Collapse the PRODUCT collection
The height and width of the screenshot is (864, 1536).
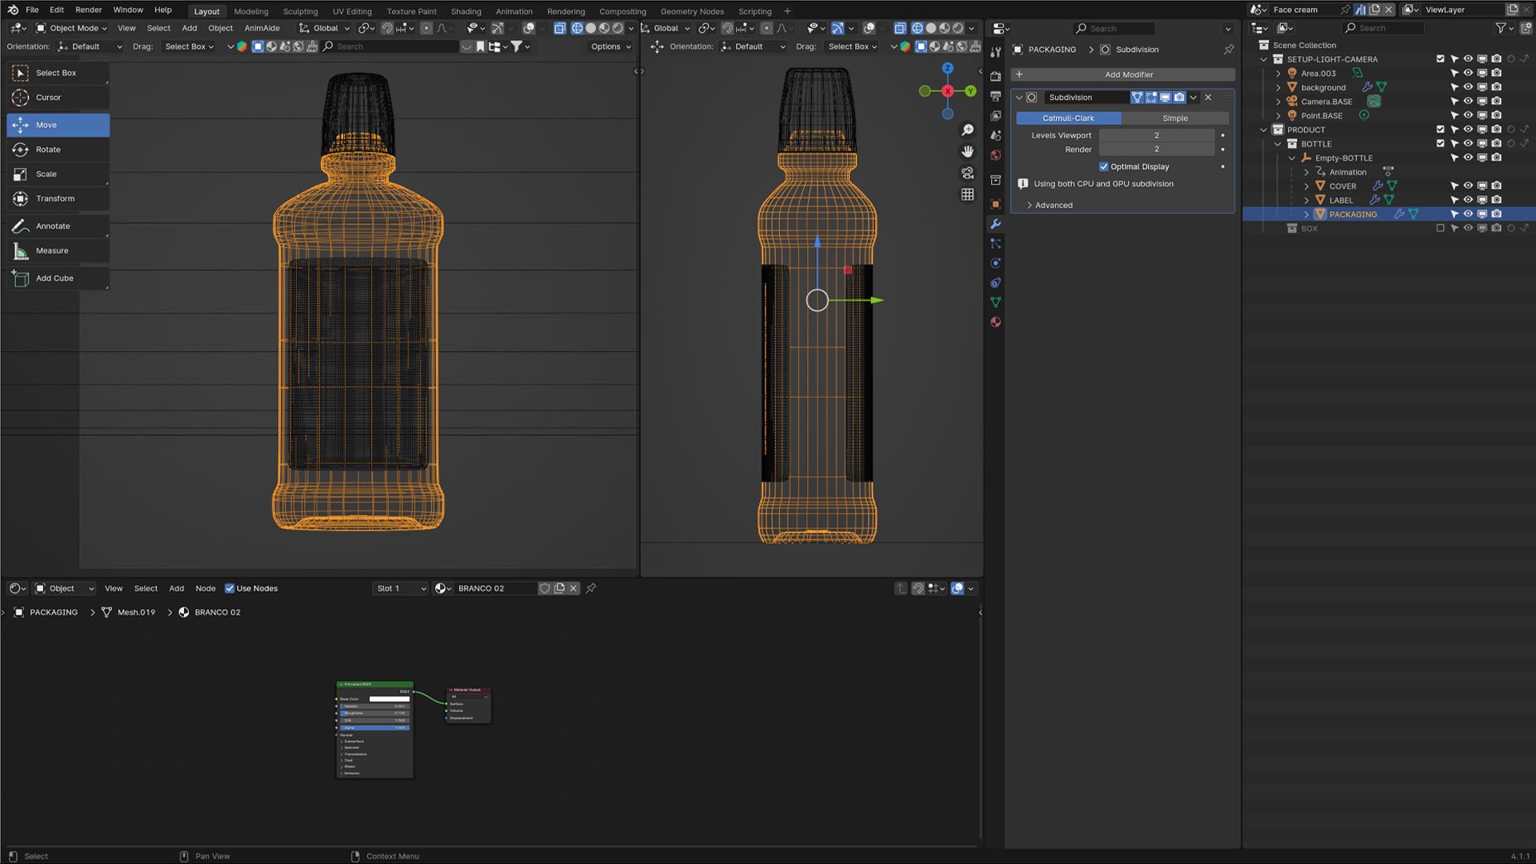click(x=1264, y=130)
